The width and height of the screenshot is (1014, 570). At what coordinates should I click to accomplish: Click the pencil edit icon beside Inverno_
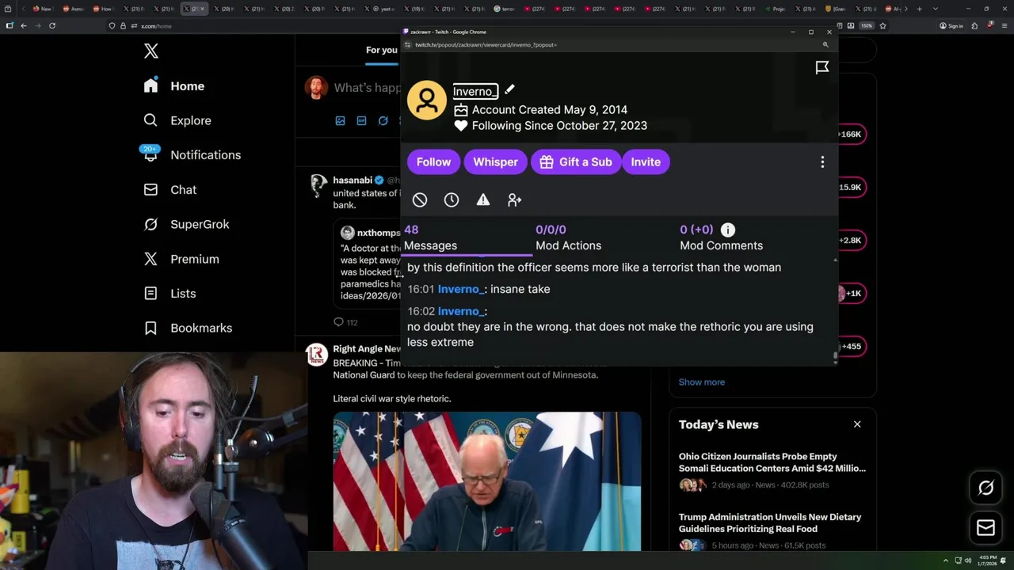point(509,89)
